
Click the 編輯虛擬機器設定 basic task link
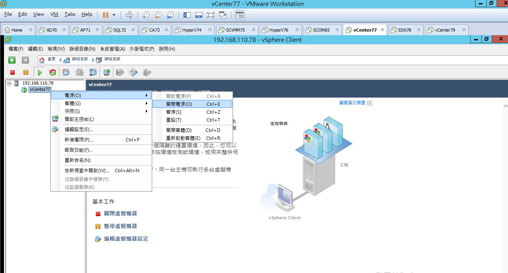[x=126, y=239]
